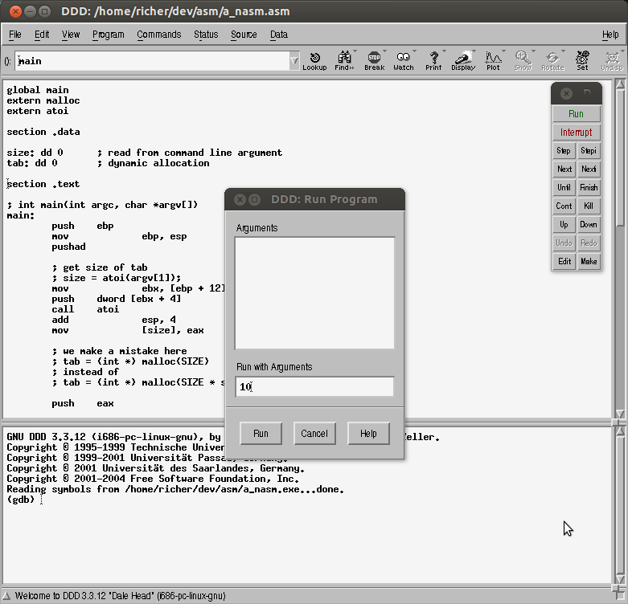Open the Status menu
Viewport: 628px width, 604px height.
click(x=206, y=35)
